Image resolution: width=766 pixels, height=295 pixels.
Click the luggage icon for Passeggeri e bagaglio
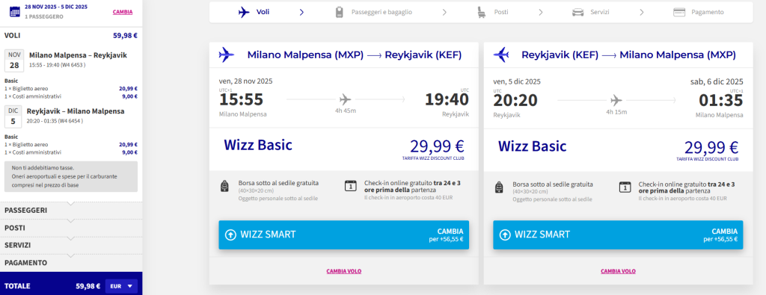click(340, 12)
